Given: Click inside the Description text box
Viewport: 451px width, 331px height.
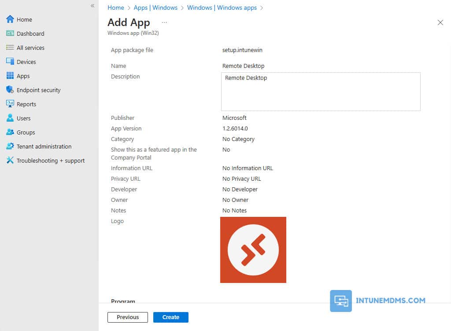Looking at the screenshot, I should (321, 92).
